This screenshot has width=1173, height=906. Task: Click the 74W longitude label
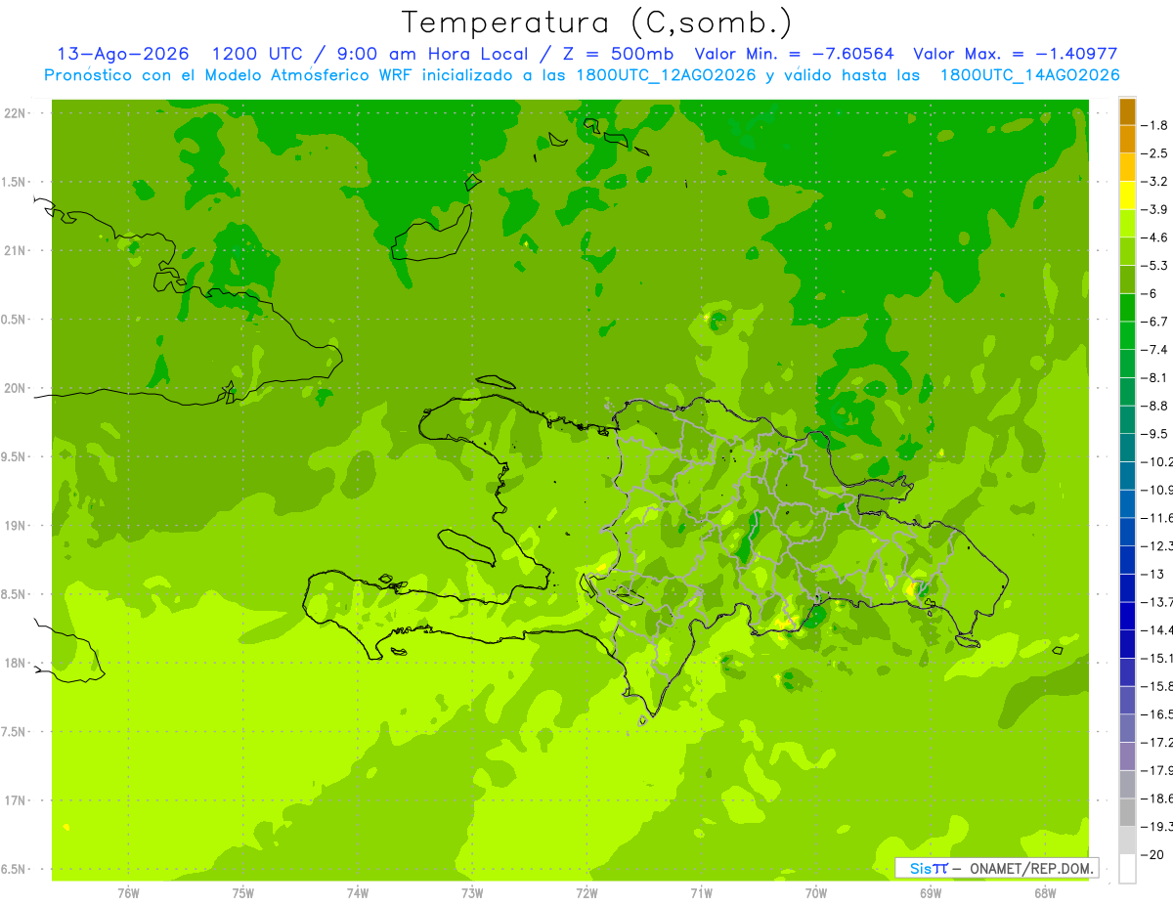click(x=357, y=893)
